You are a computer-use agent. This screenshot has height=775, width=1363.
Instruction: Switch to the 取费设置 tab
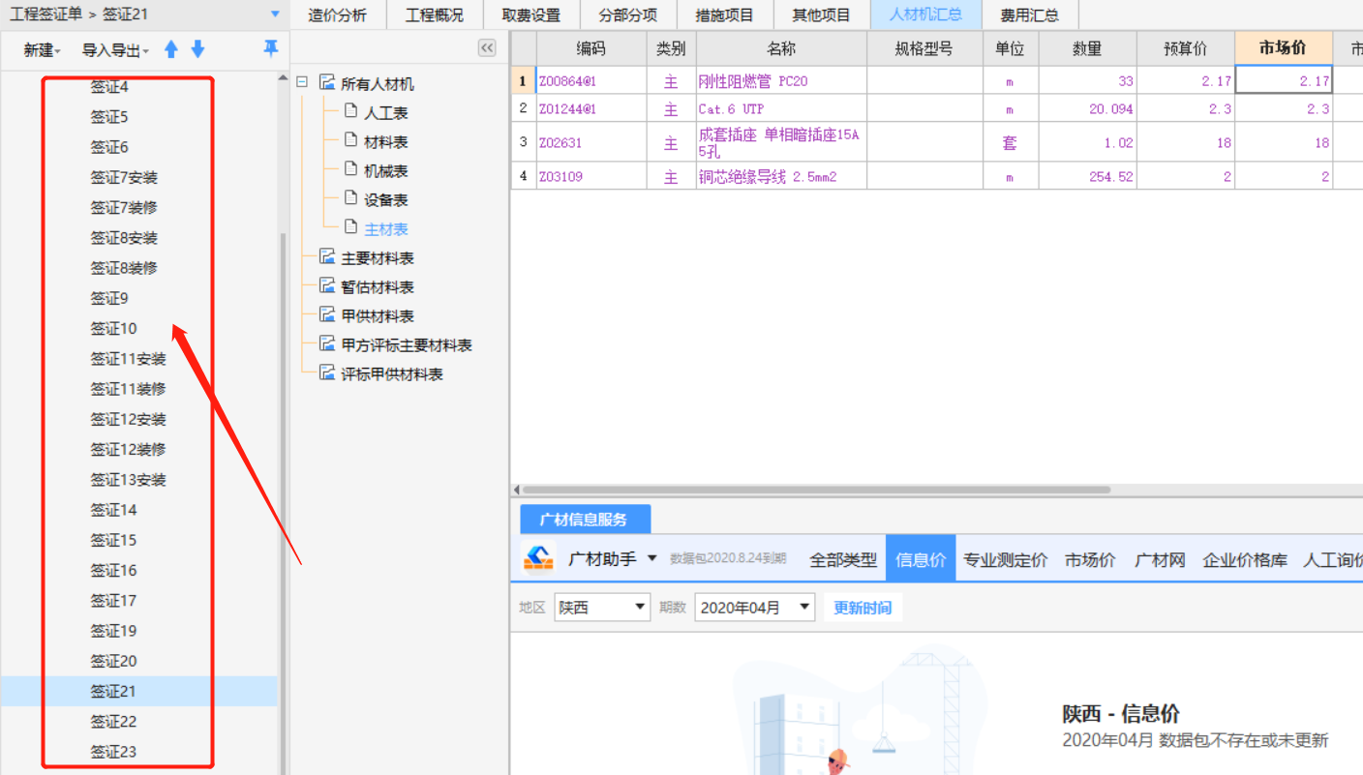pyautogui.click(x=531, y=15)
